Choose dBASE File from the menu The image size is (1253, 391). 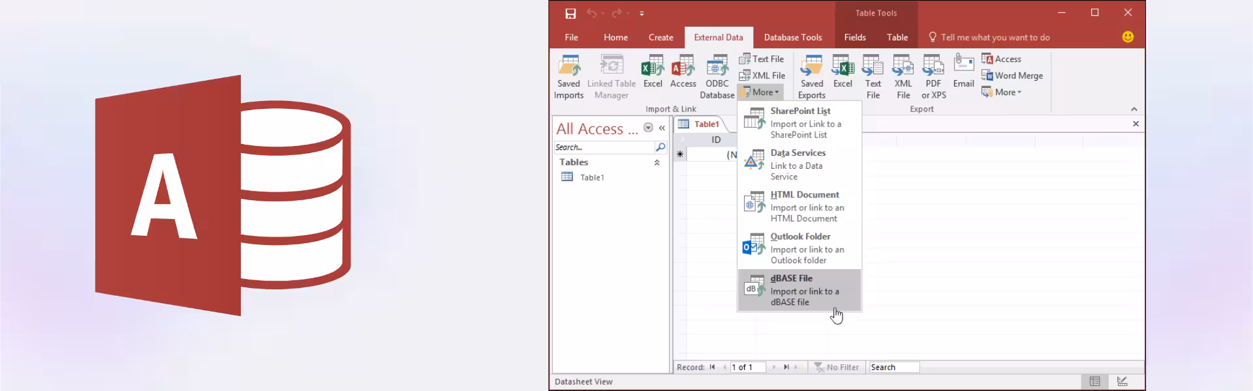pos(799,289)
